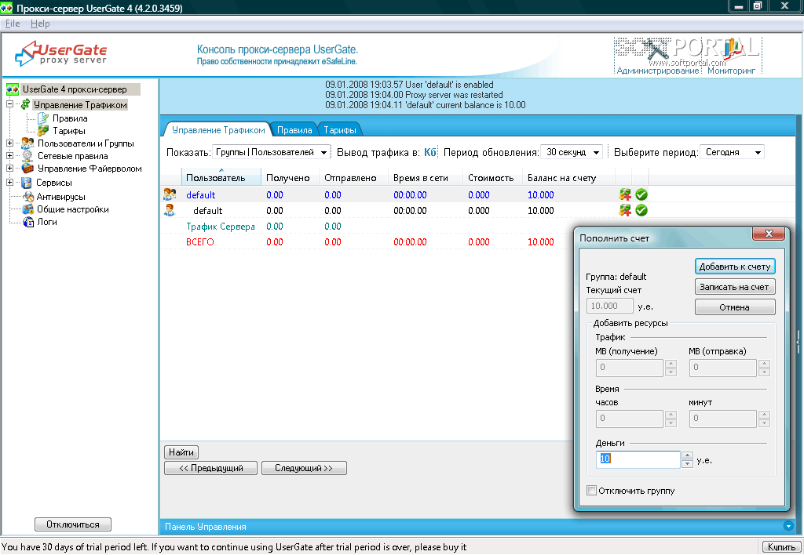Viewport: 804px width, 555px height.
Task: Click the user icon of the black default row
Action: 170,210
